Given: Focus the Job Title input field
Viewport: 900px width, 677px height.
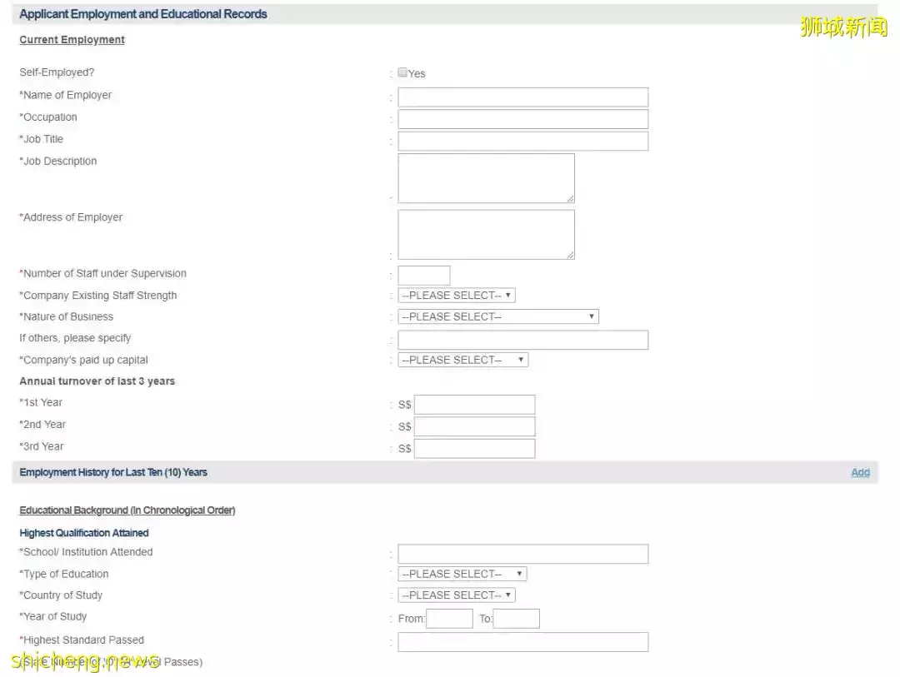Looking at the screenshot, I should point(522,141).
